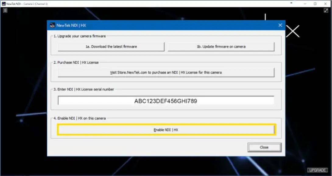Toggle fullscreen using the expand icon
Image resolution: width=332 pixels, height=176 pixels.
(x=326, y=10)
